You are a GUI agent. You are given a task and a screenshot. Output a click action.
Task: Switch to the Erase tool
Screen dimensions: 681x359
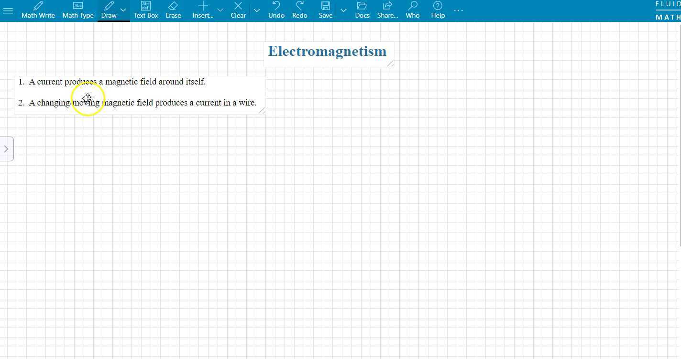click(x=173, y=10)
